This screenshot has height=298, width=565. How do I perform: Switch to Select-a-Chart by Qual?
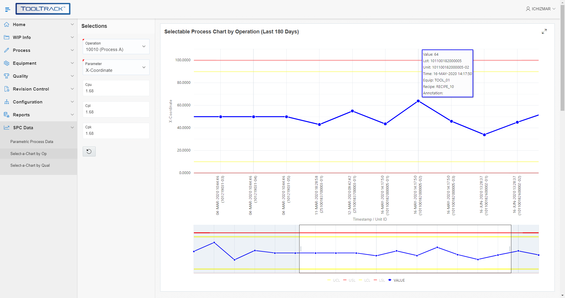30,165
